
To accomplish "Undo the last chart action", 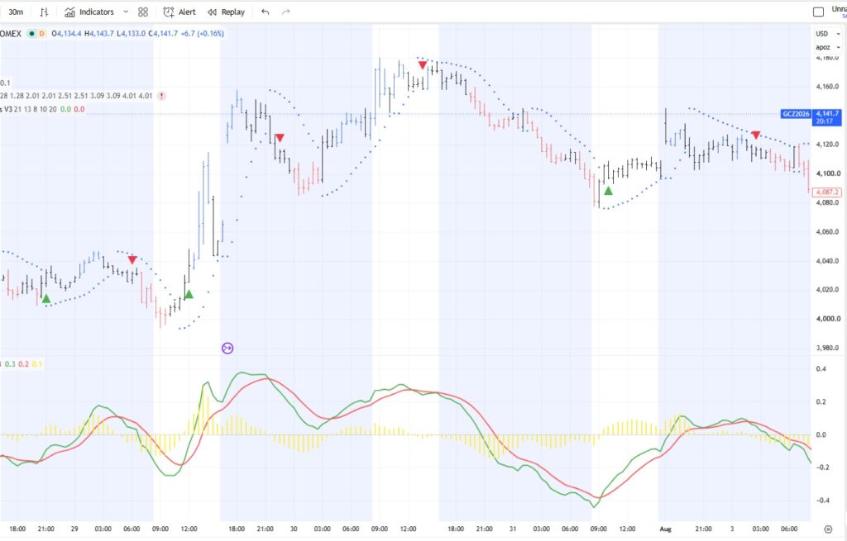I will (x=266, y=12).
